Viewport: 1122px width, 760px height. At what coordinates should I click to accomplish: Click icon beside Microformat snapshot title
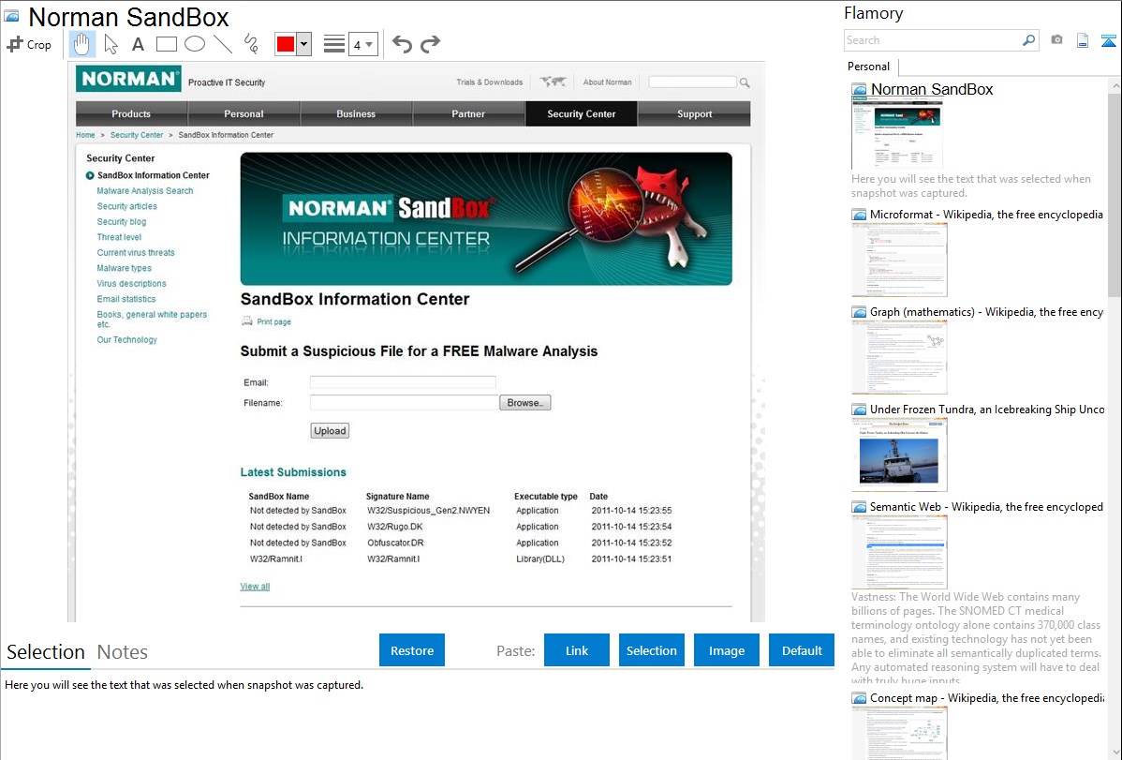tap(859, 215)
